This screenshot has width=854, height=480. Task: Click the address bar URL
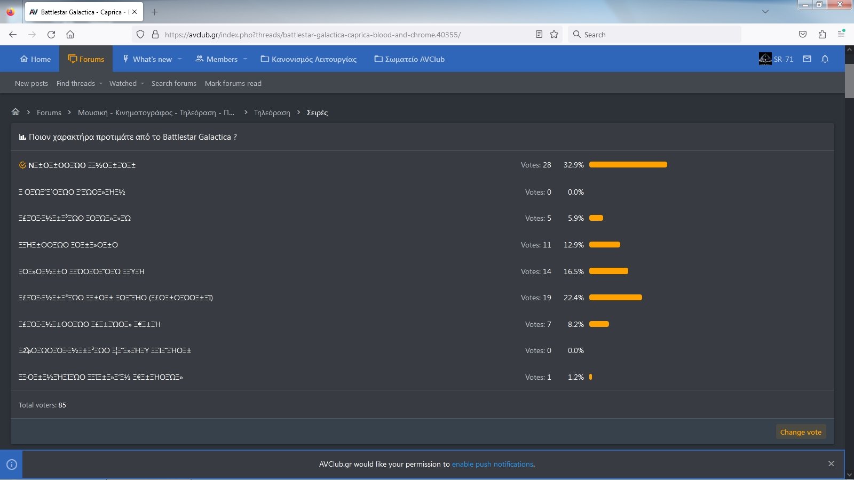pyautogui.click(x=313, y=35)
